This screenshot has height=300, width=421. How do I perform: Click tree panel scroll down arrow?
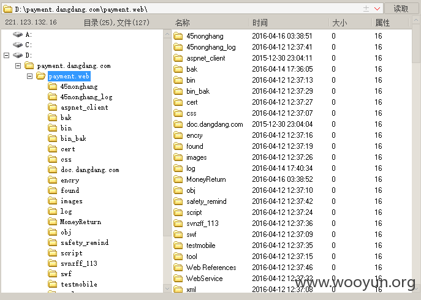[167, 289]
